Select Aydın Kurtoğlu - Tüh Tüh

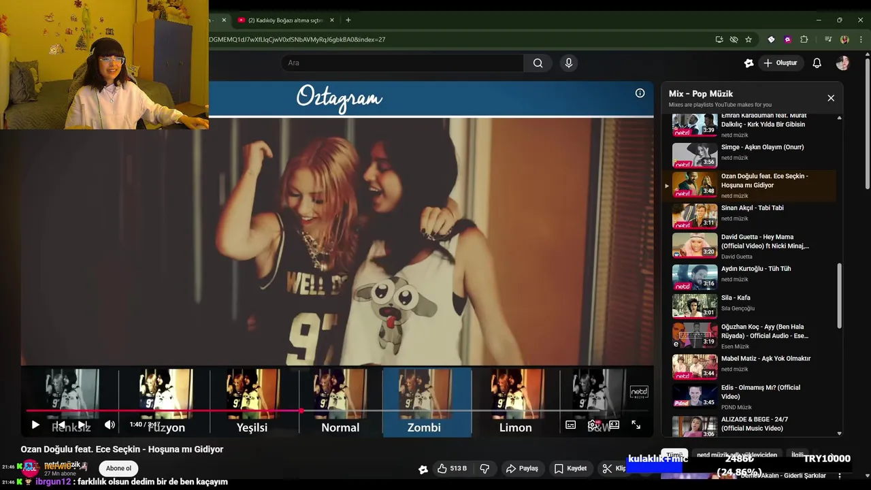coord(751,276)
